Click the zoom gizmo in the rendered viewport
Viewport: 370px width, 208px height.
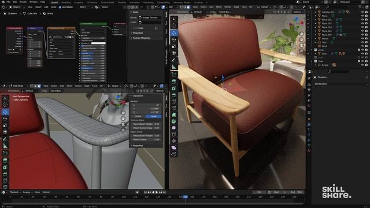[x=301, y=34]
